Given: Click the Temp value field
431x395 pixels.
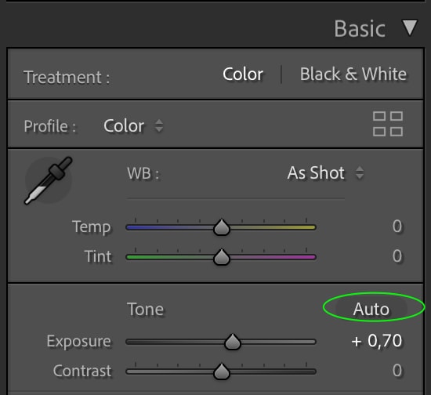Looking at the screenshot, I should click(x=397, y=226).
